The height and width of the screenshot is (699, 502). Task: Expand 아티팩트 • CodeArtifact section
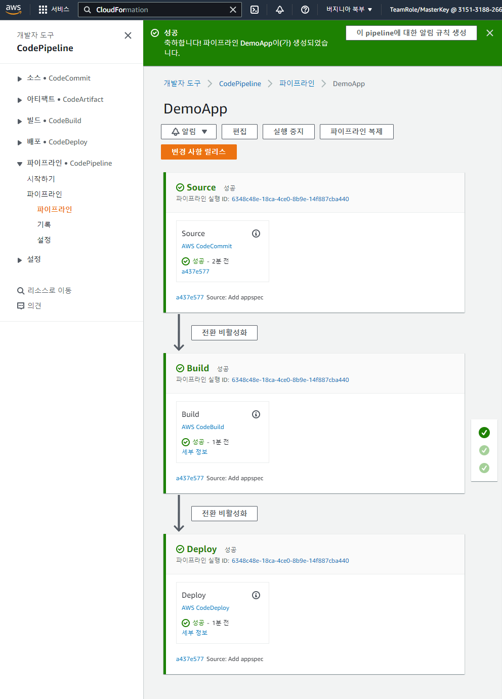(x=20, y=100)
